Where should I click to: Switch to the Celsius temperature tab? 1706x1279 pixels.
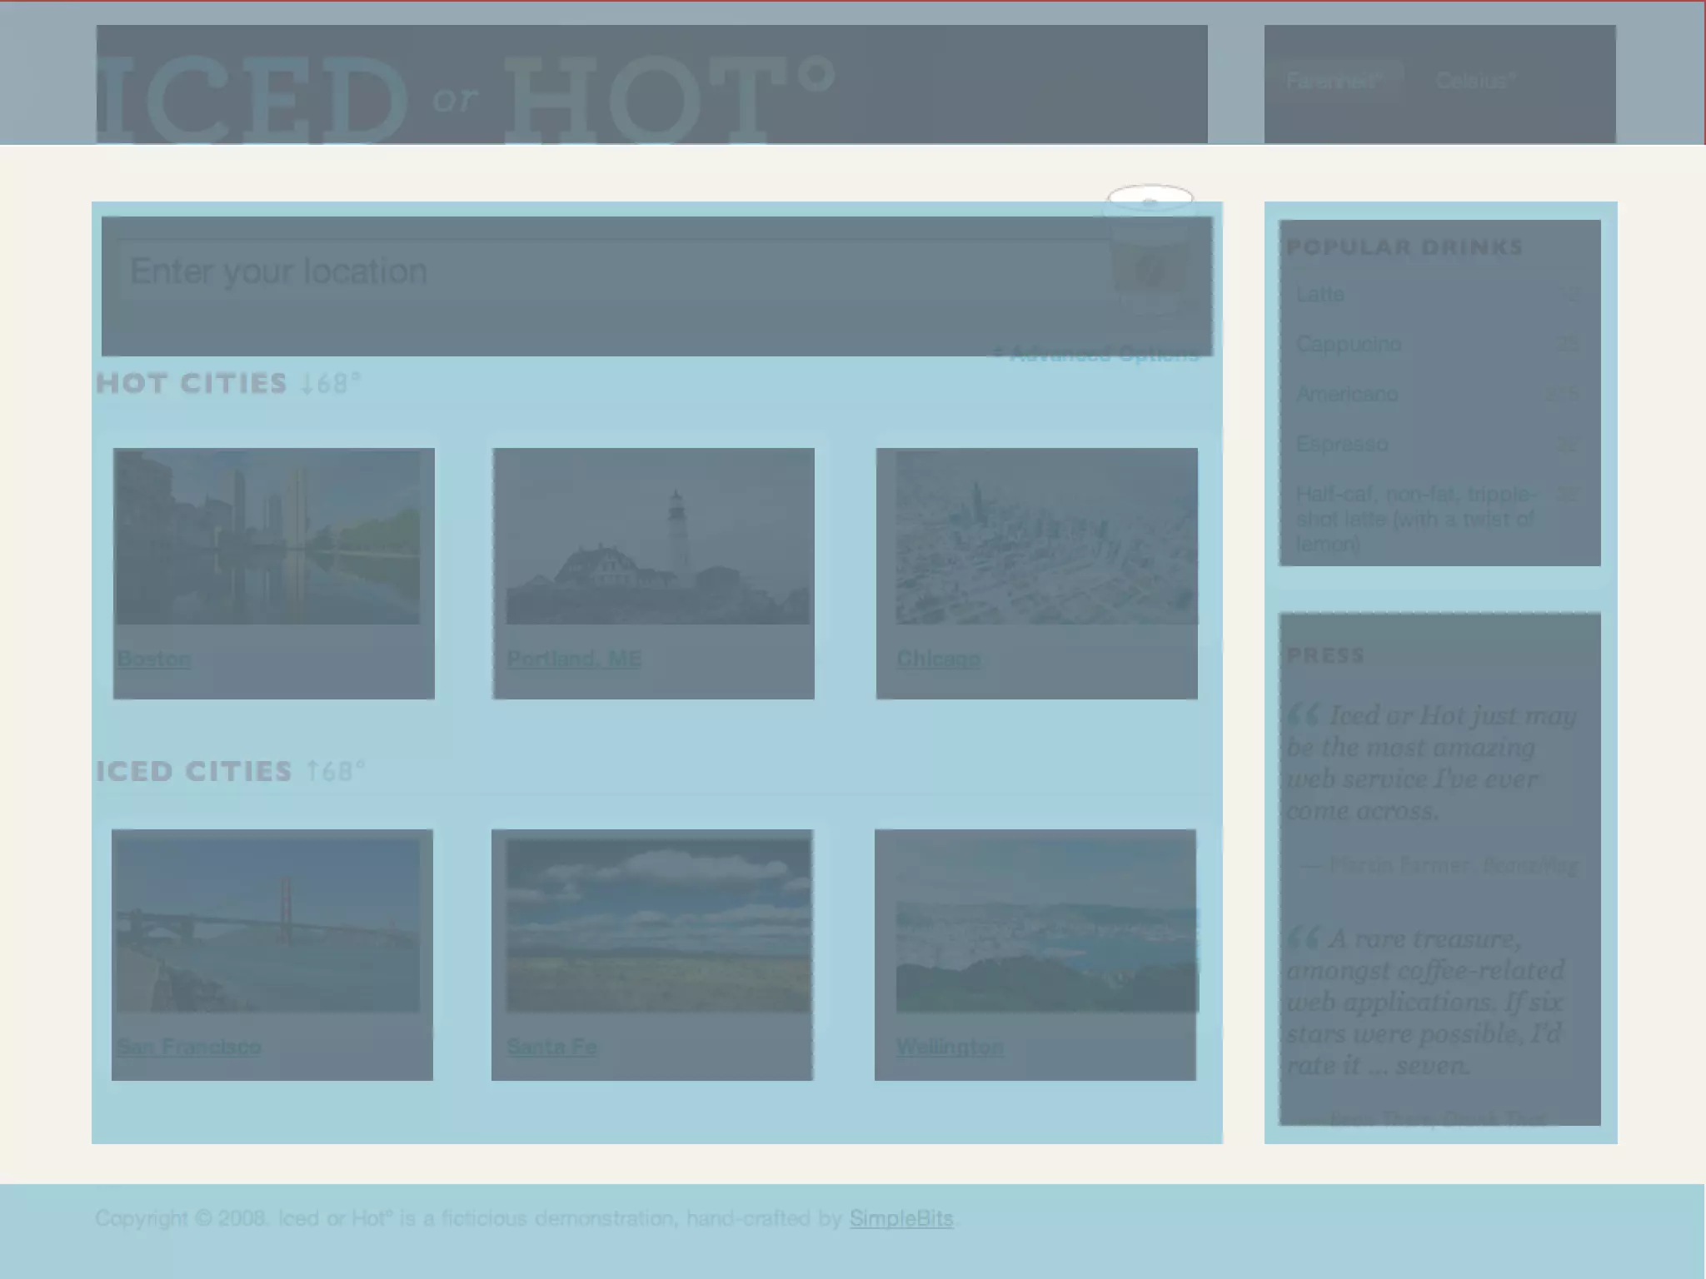point(1475,81)
